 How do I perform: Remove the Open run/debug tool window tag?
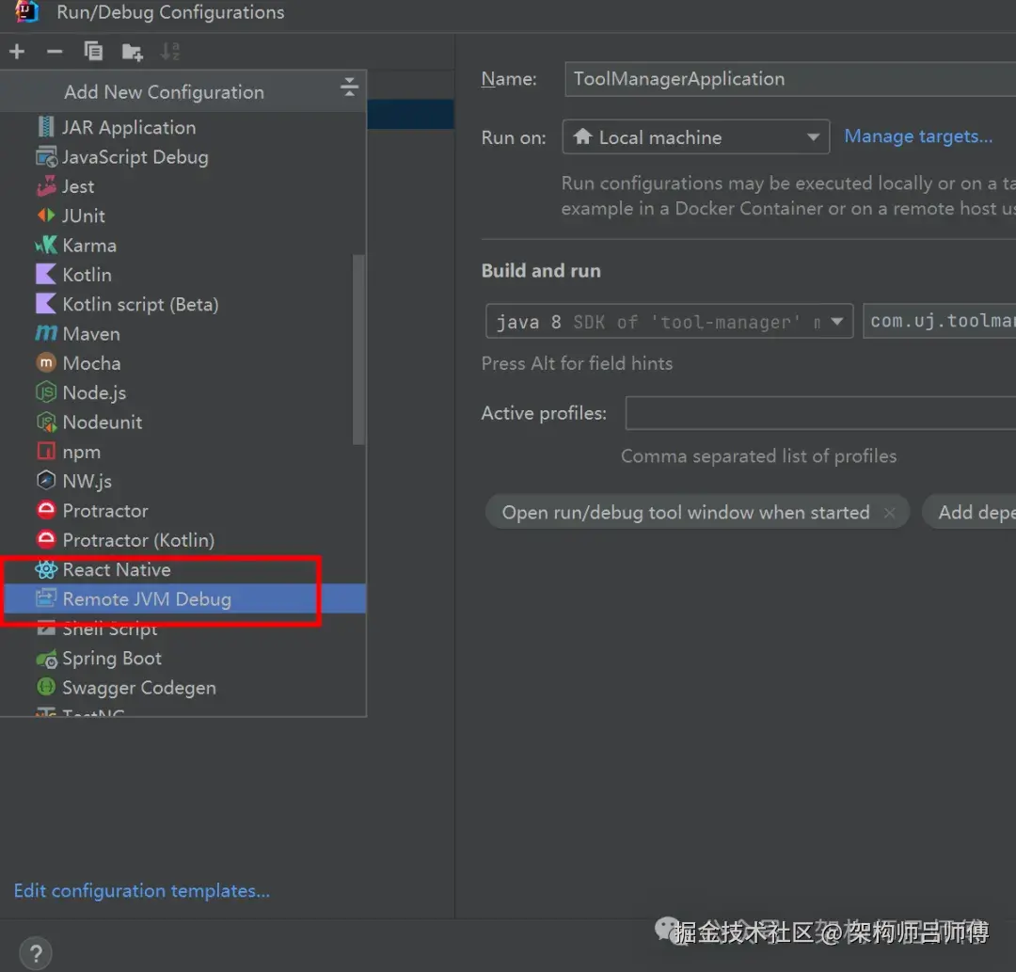(890, 513)
